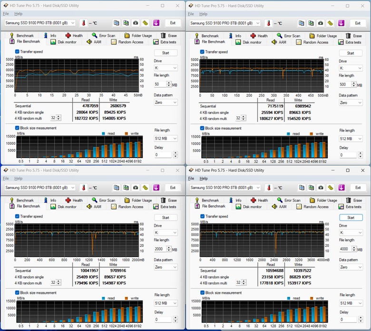The image size is (371, 331).
Task: Click camera screenshot icon in bottom-left window
Action: tap(136, 188)
